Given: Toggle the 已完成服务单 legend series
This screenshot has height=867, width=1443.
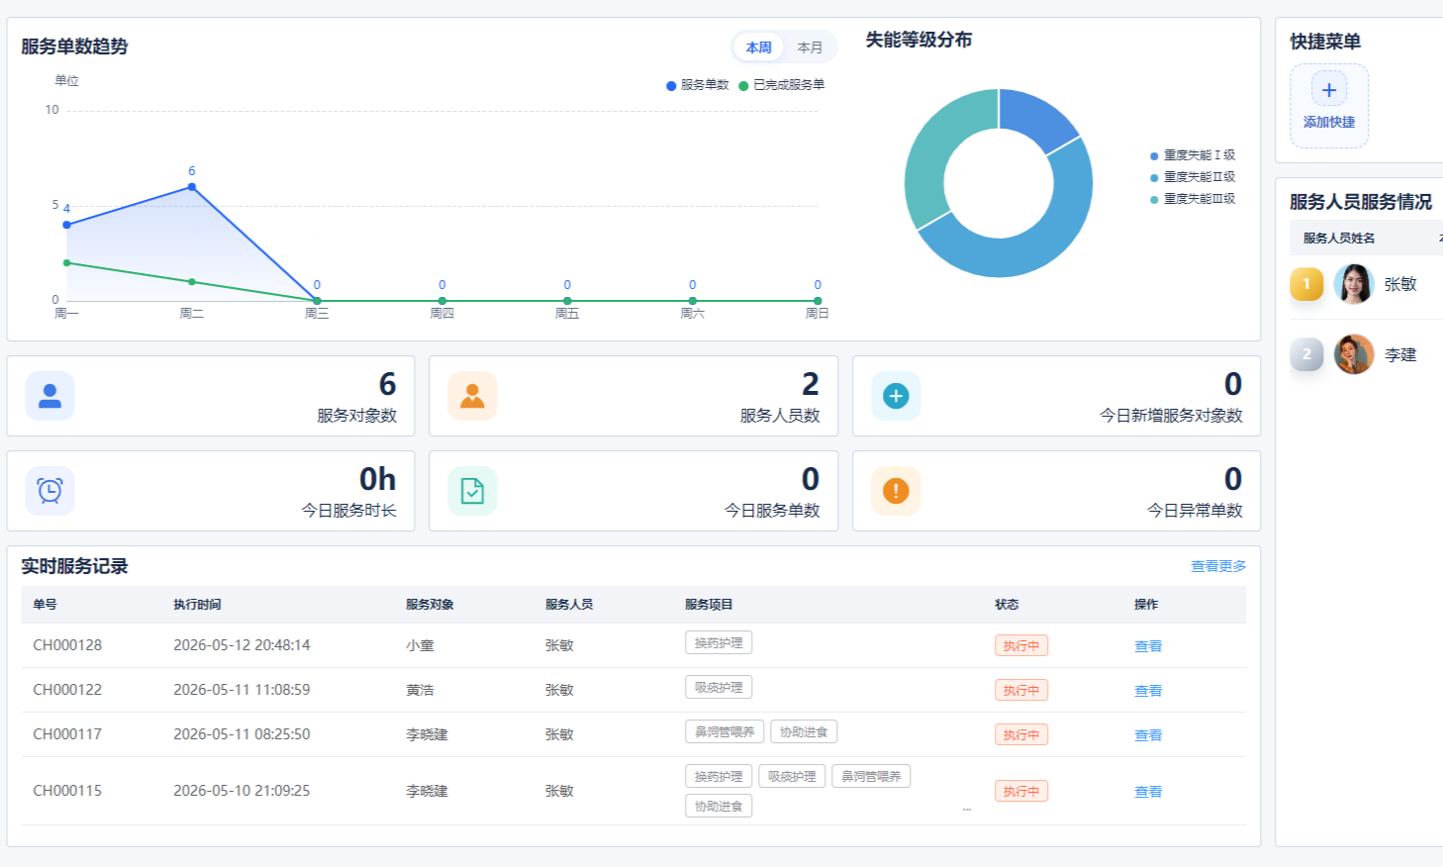Looking at the screenshot, I should pyautogui.click(x=782, y=85).
